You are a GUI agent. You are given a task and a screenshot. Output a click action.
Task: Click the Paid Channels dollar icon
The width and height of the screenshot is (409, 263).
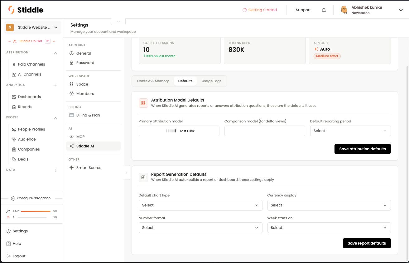[14, 64]
